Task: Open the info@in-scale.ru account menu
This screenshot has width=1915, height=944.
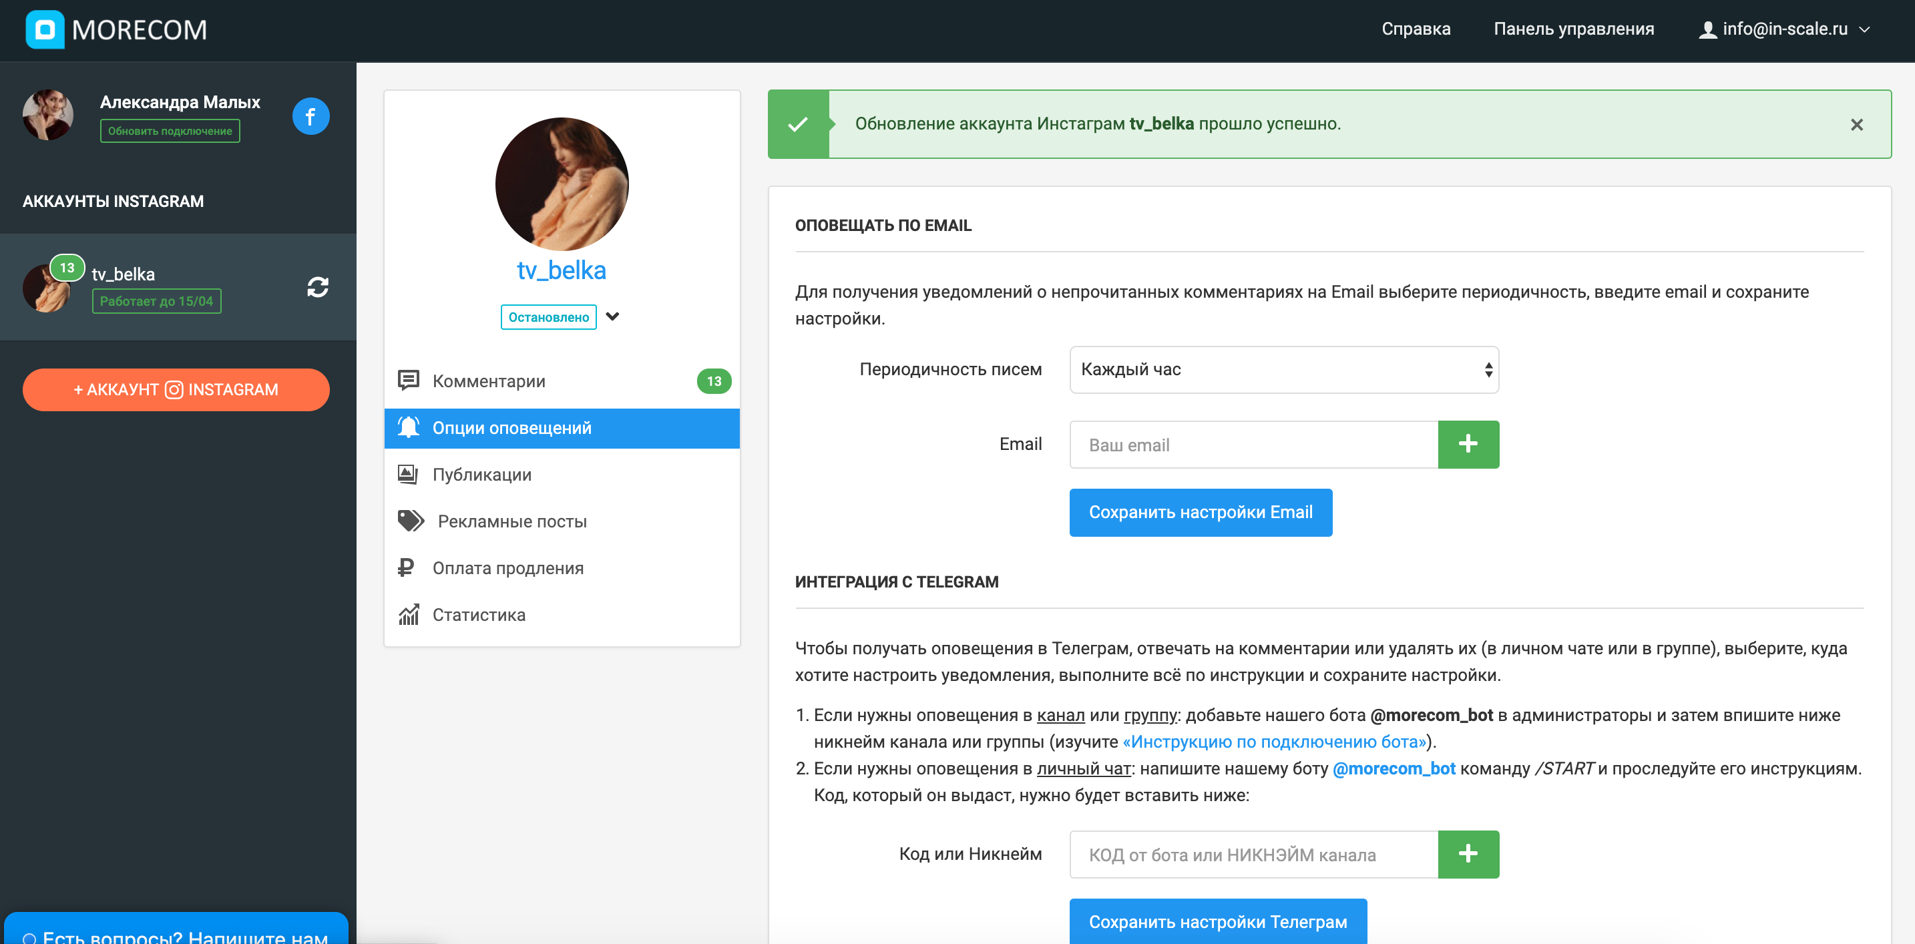Action: (1784, 29)
